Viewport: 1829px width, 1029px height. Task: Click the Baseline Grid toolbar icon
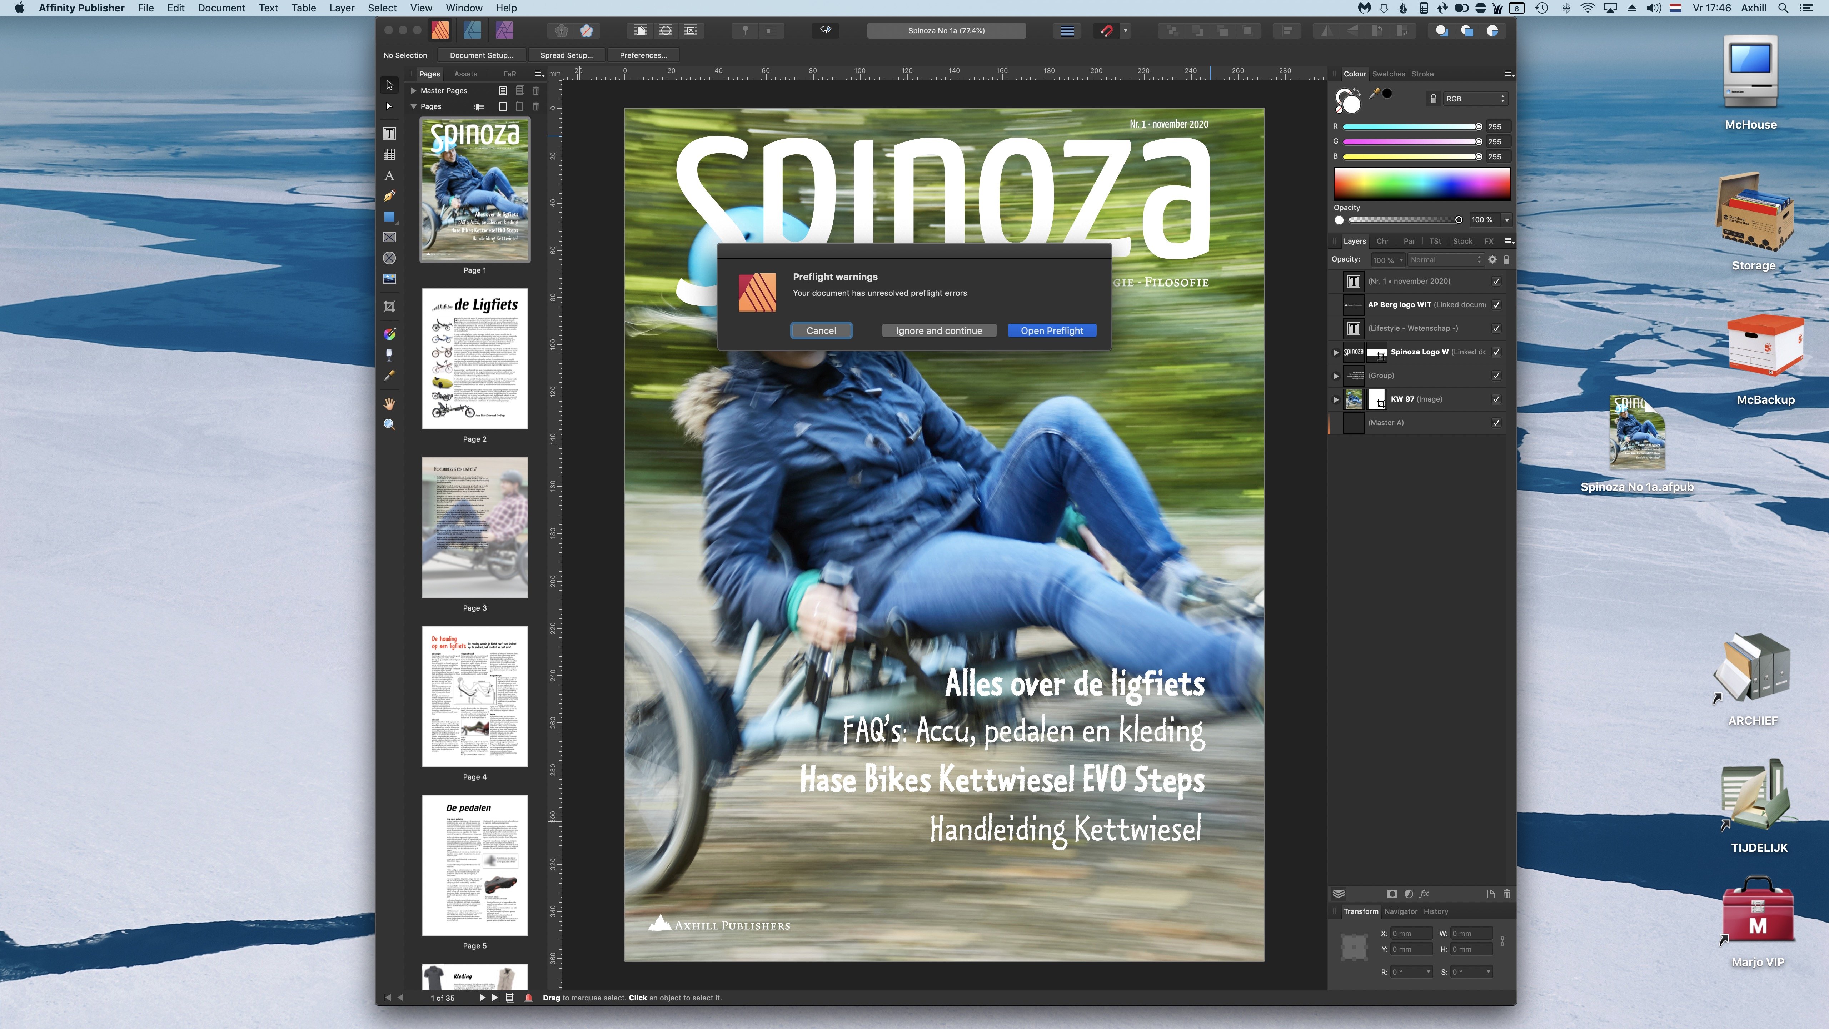[1066, 30]
